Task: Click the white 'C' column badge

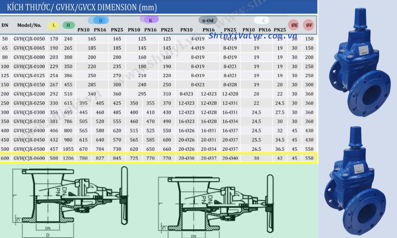Action: point(262,21)
